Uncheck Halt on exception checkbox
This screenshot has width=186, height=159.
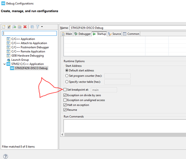tap(65, 105)
